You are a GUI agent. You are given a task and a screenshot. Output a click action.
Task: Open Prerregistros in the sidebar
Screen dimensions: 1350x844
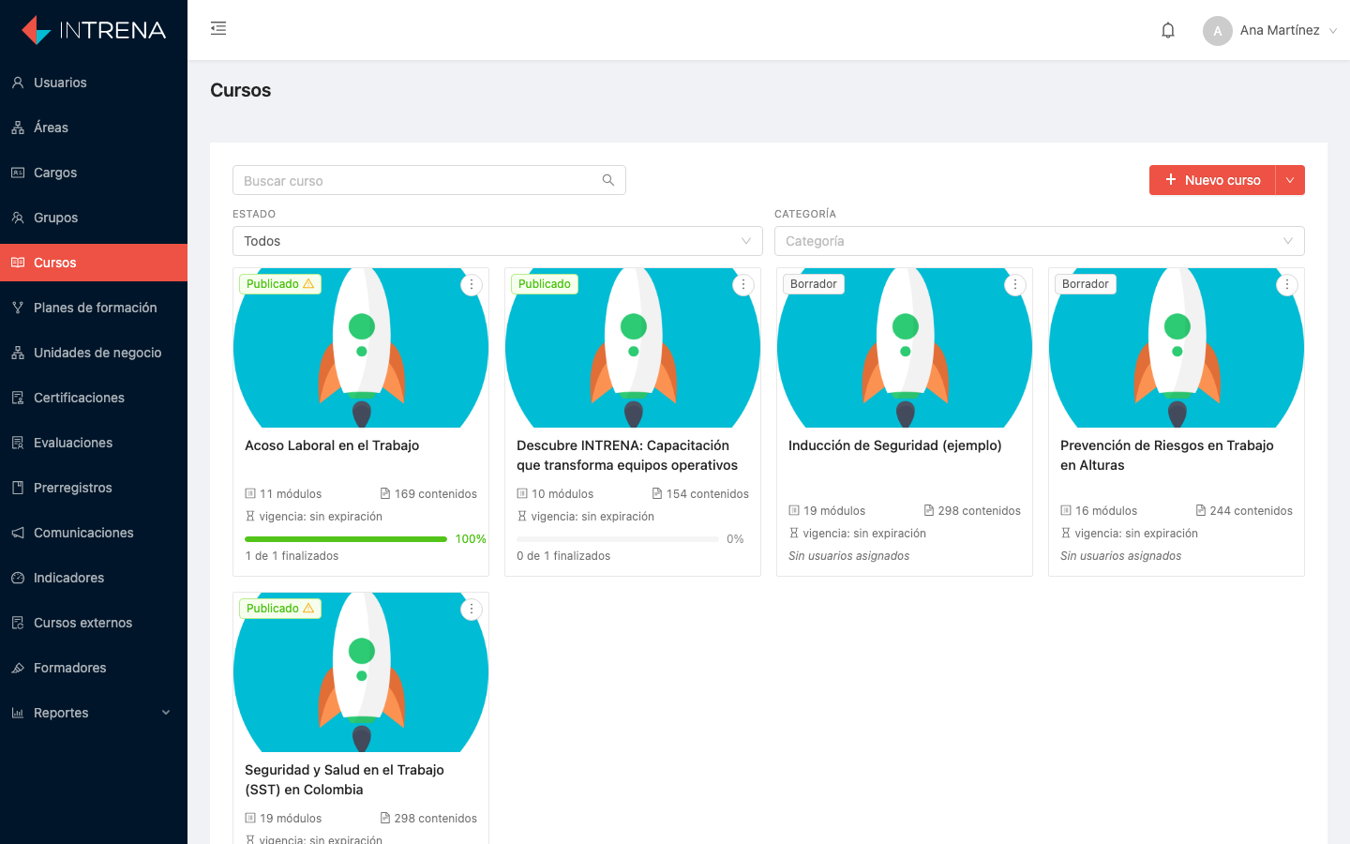pyautogui.click(x=94, y=488)
